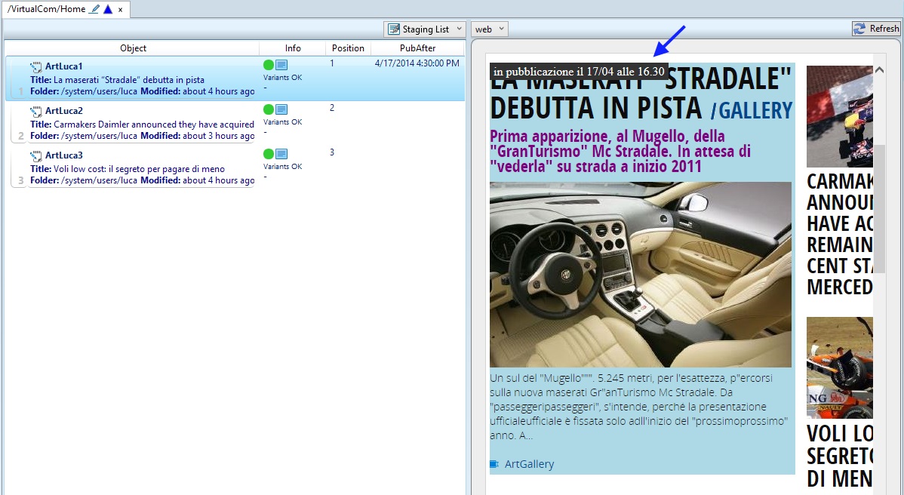
Task: Click the VOLI LOW COST headline in preview
Action: click(839, 456)
